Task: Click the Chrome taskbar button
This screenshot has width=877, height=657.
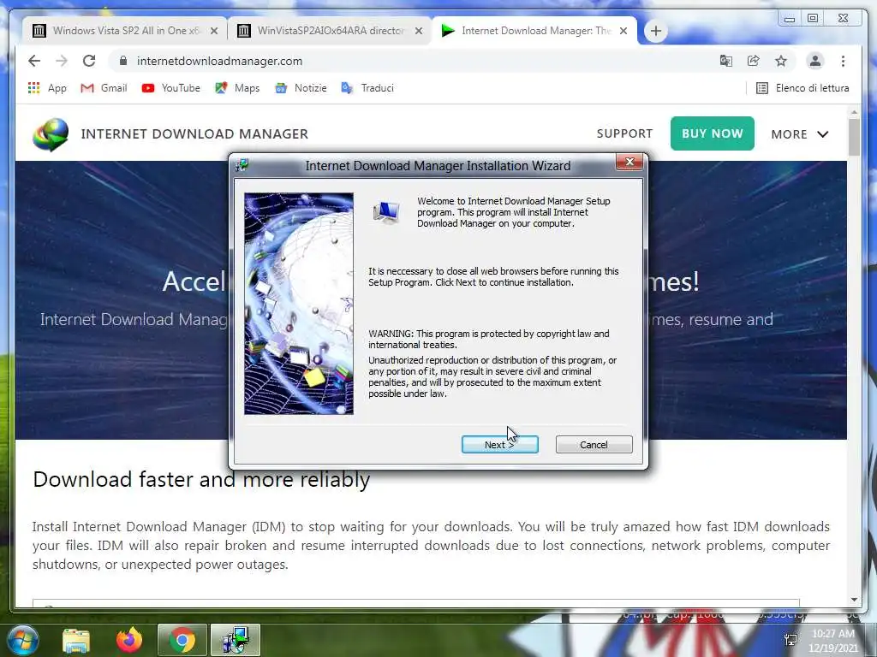Action: (x=182, y=640)
